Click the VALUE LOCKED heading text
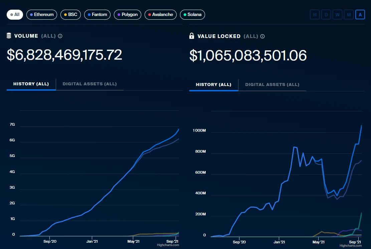This screenshot has height=249, width=371. pos(219,36)
